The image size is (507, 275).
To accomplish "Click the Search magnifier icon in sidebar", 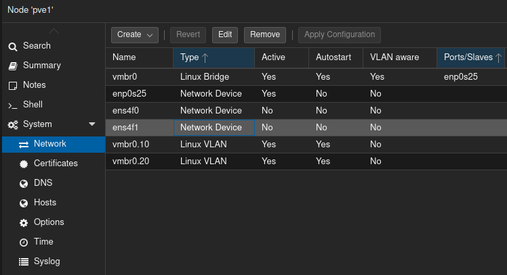I will coord(13,47).
